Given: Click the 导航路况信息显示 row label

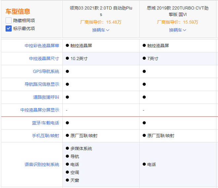Looking at the screenshot, I should 42,84.
